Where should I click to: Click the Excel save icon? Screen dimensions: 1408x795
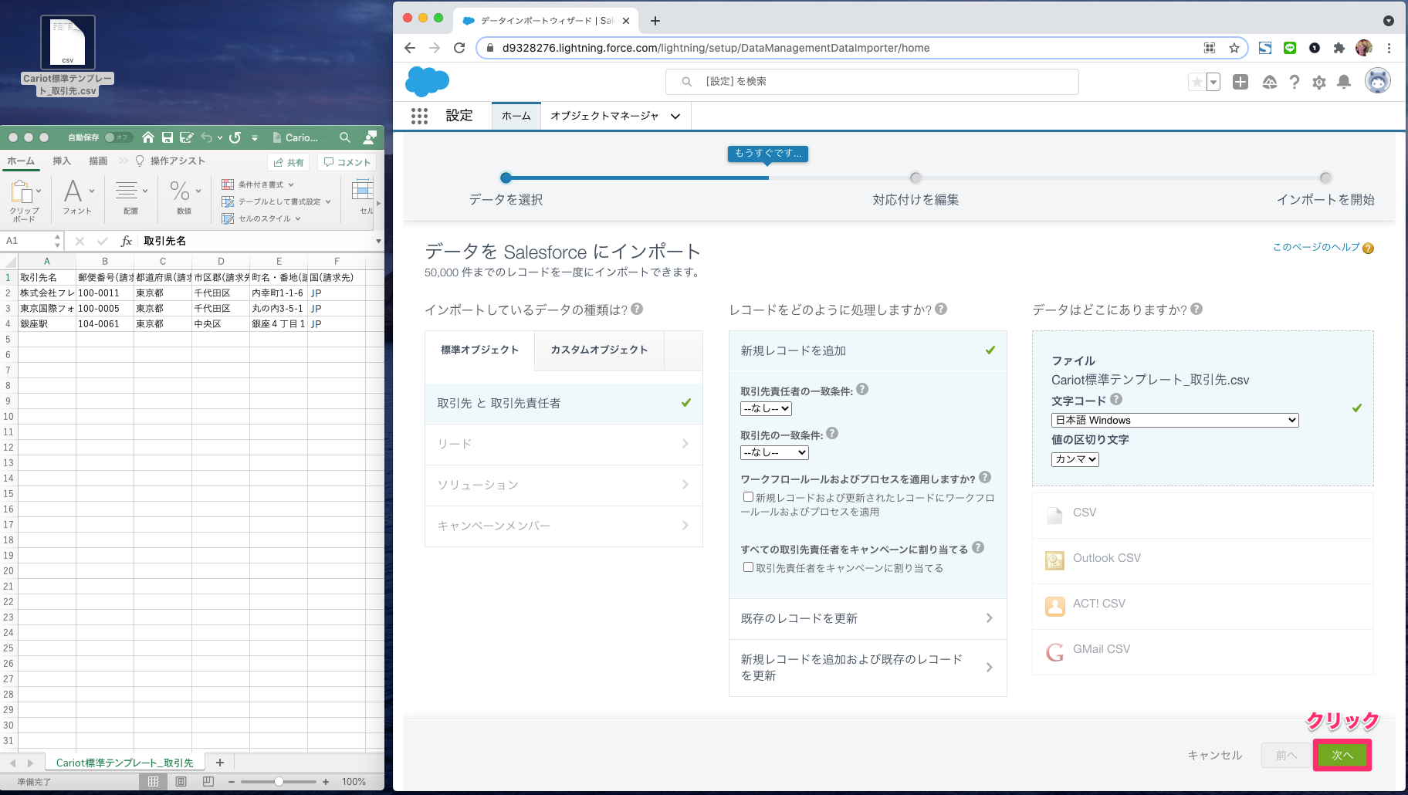point(167,137)
